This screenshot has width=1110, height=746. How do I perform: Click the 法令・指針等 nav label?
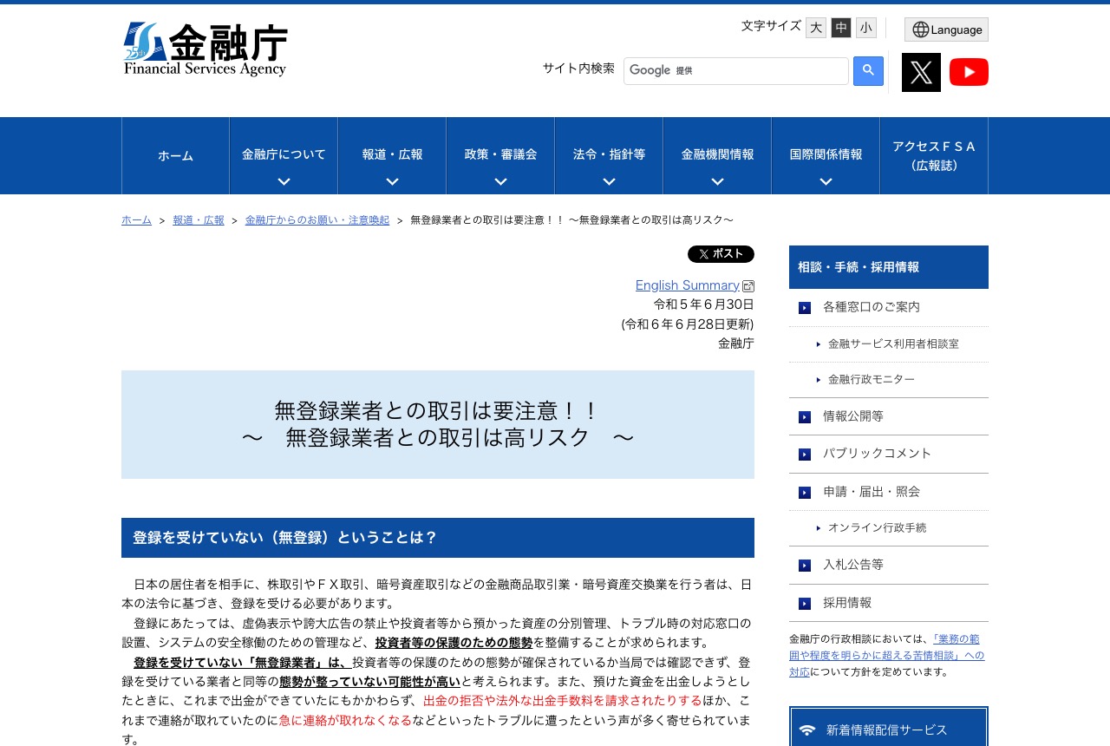pos(609,154)
